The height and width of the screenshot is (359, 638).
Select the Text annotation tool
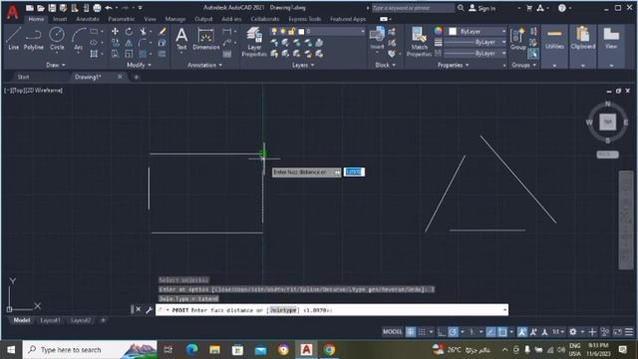[181, 39]
